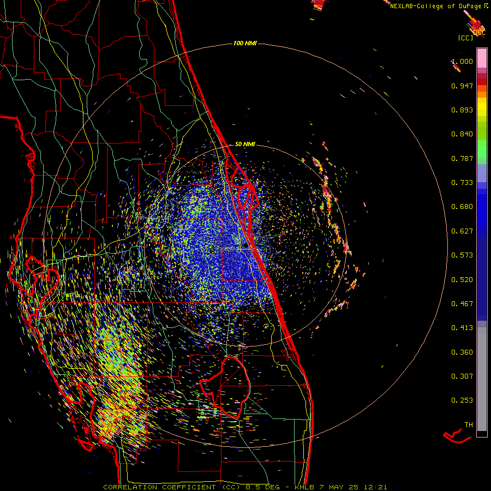This screenshot has height=491, width=491.
Task: Select the 0.947 legend value
Action: [462, 86]
